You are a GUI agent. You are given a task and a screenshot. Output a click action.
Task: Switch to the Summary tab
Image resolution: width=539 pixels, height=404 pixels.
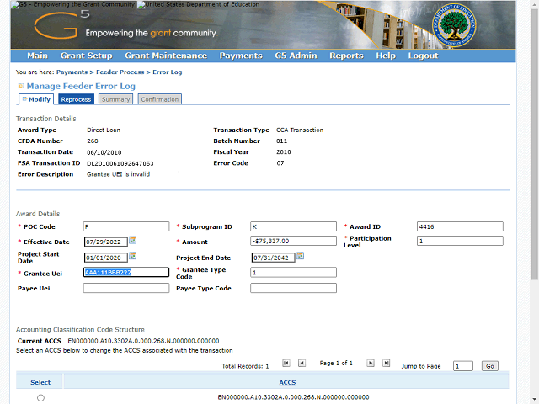pos(115,99)
